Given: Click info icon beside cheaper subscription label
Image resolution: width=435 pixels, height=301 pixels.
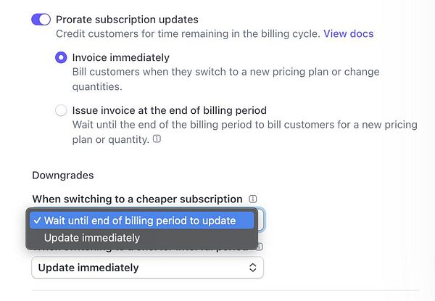Looking at the screenshot, I should [x=252, y=199].
